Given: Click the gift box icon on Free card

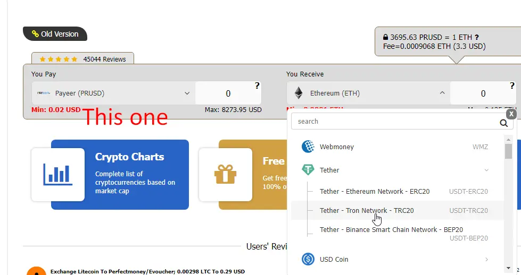Looking at the screenshot, I should click(x=225, y=174).
